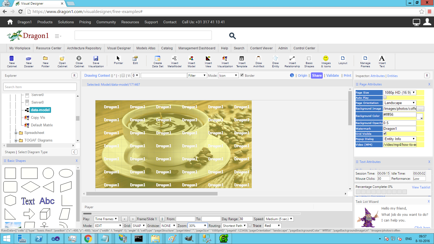Click the magnifier search icon
434x244 pixels.
click(x=232, y=36)
